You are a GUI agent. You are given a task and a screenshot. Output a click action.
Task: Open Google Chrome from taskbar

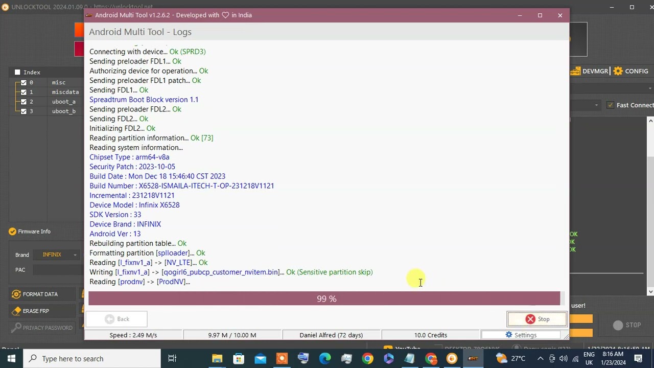pyautogui.click(x=368, y=359)
